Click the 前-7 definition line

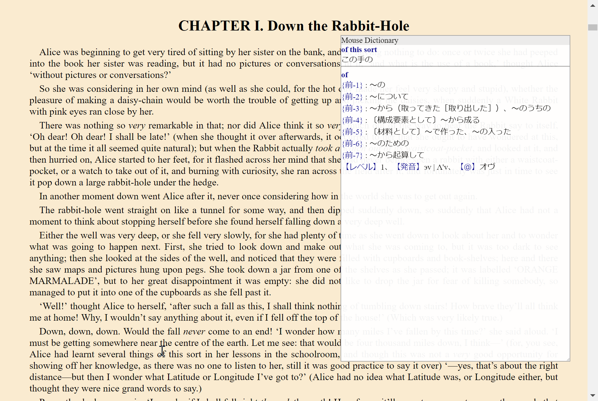point(383,155)
